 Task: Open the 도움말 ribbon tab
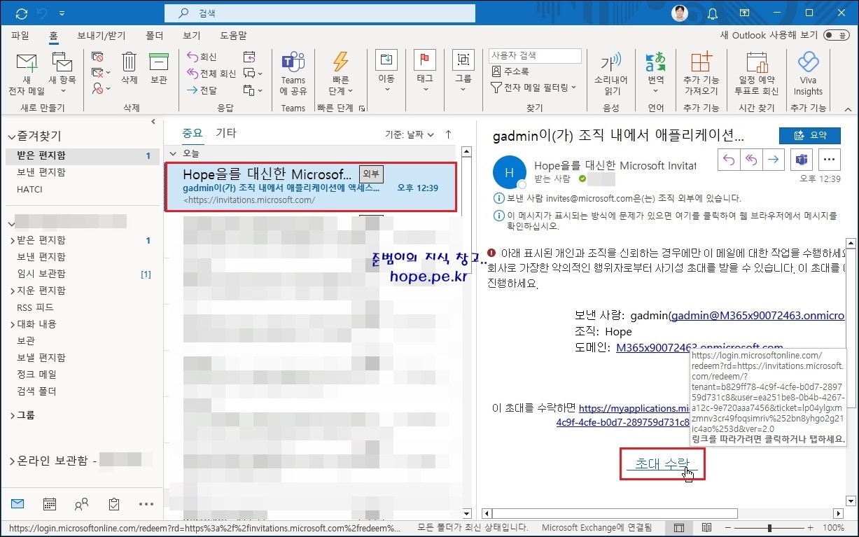(x=233, y=35)
